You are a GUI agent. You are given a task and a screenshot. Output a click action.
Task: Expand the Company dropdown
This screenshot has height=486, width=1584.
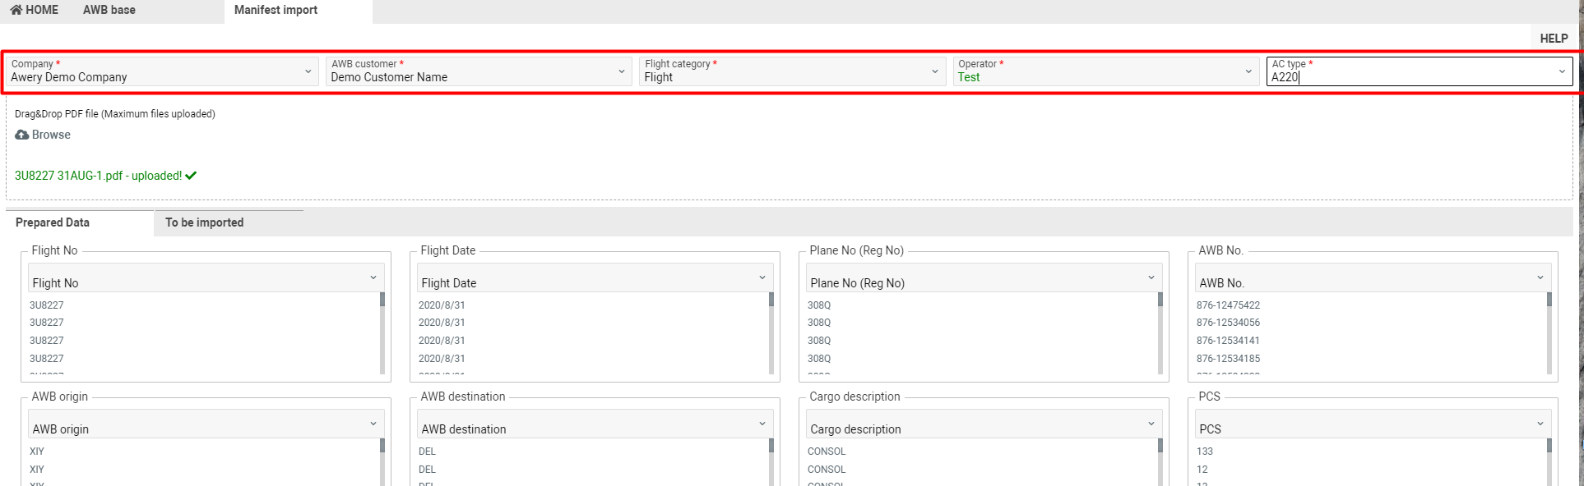308,71
